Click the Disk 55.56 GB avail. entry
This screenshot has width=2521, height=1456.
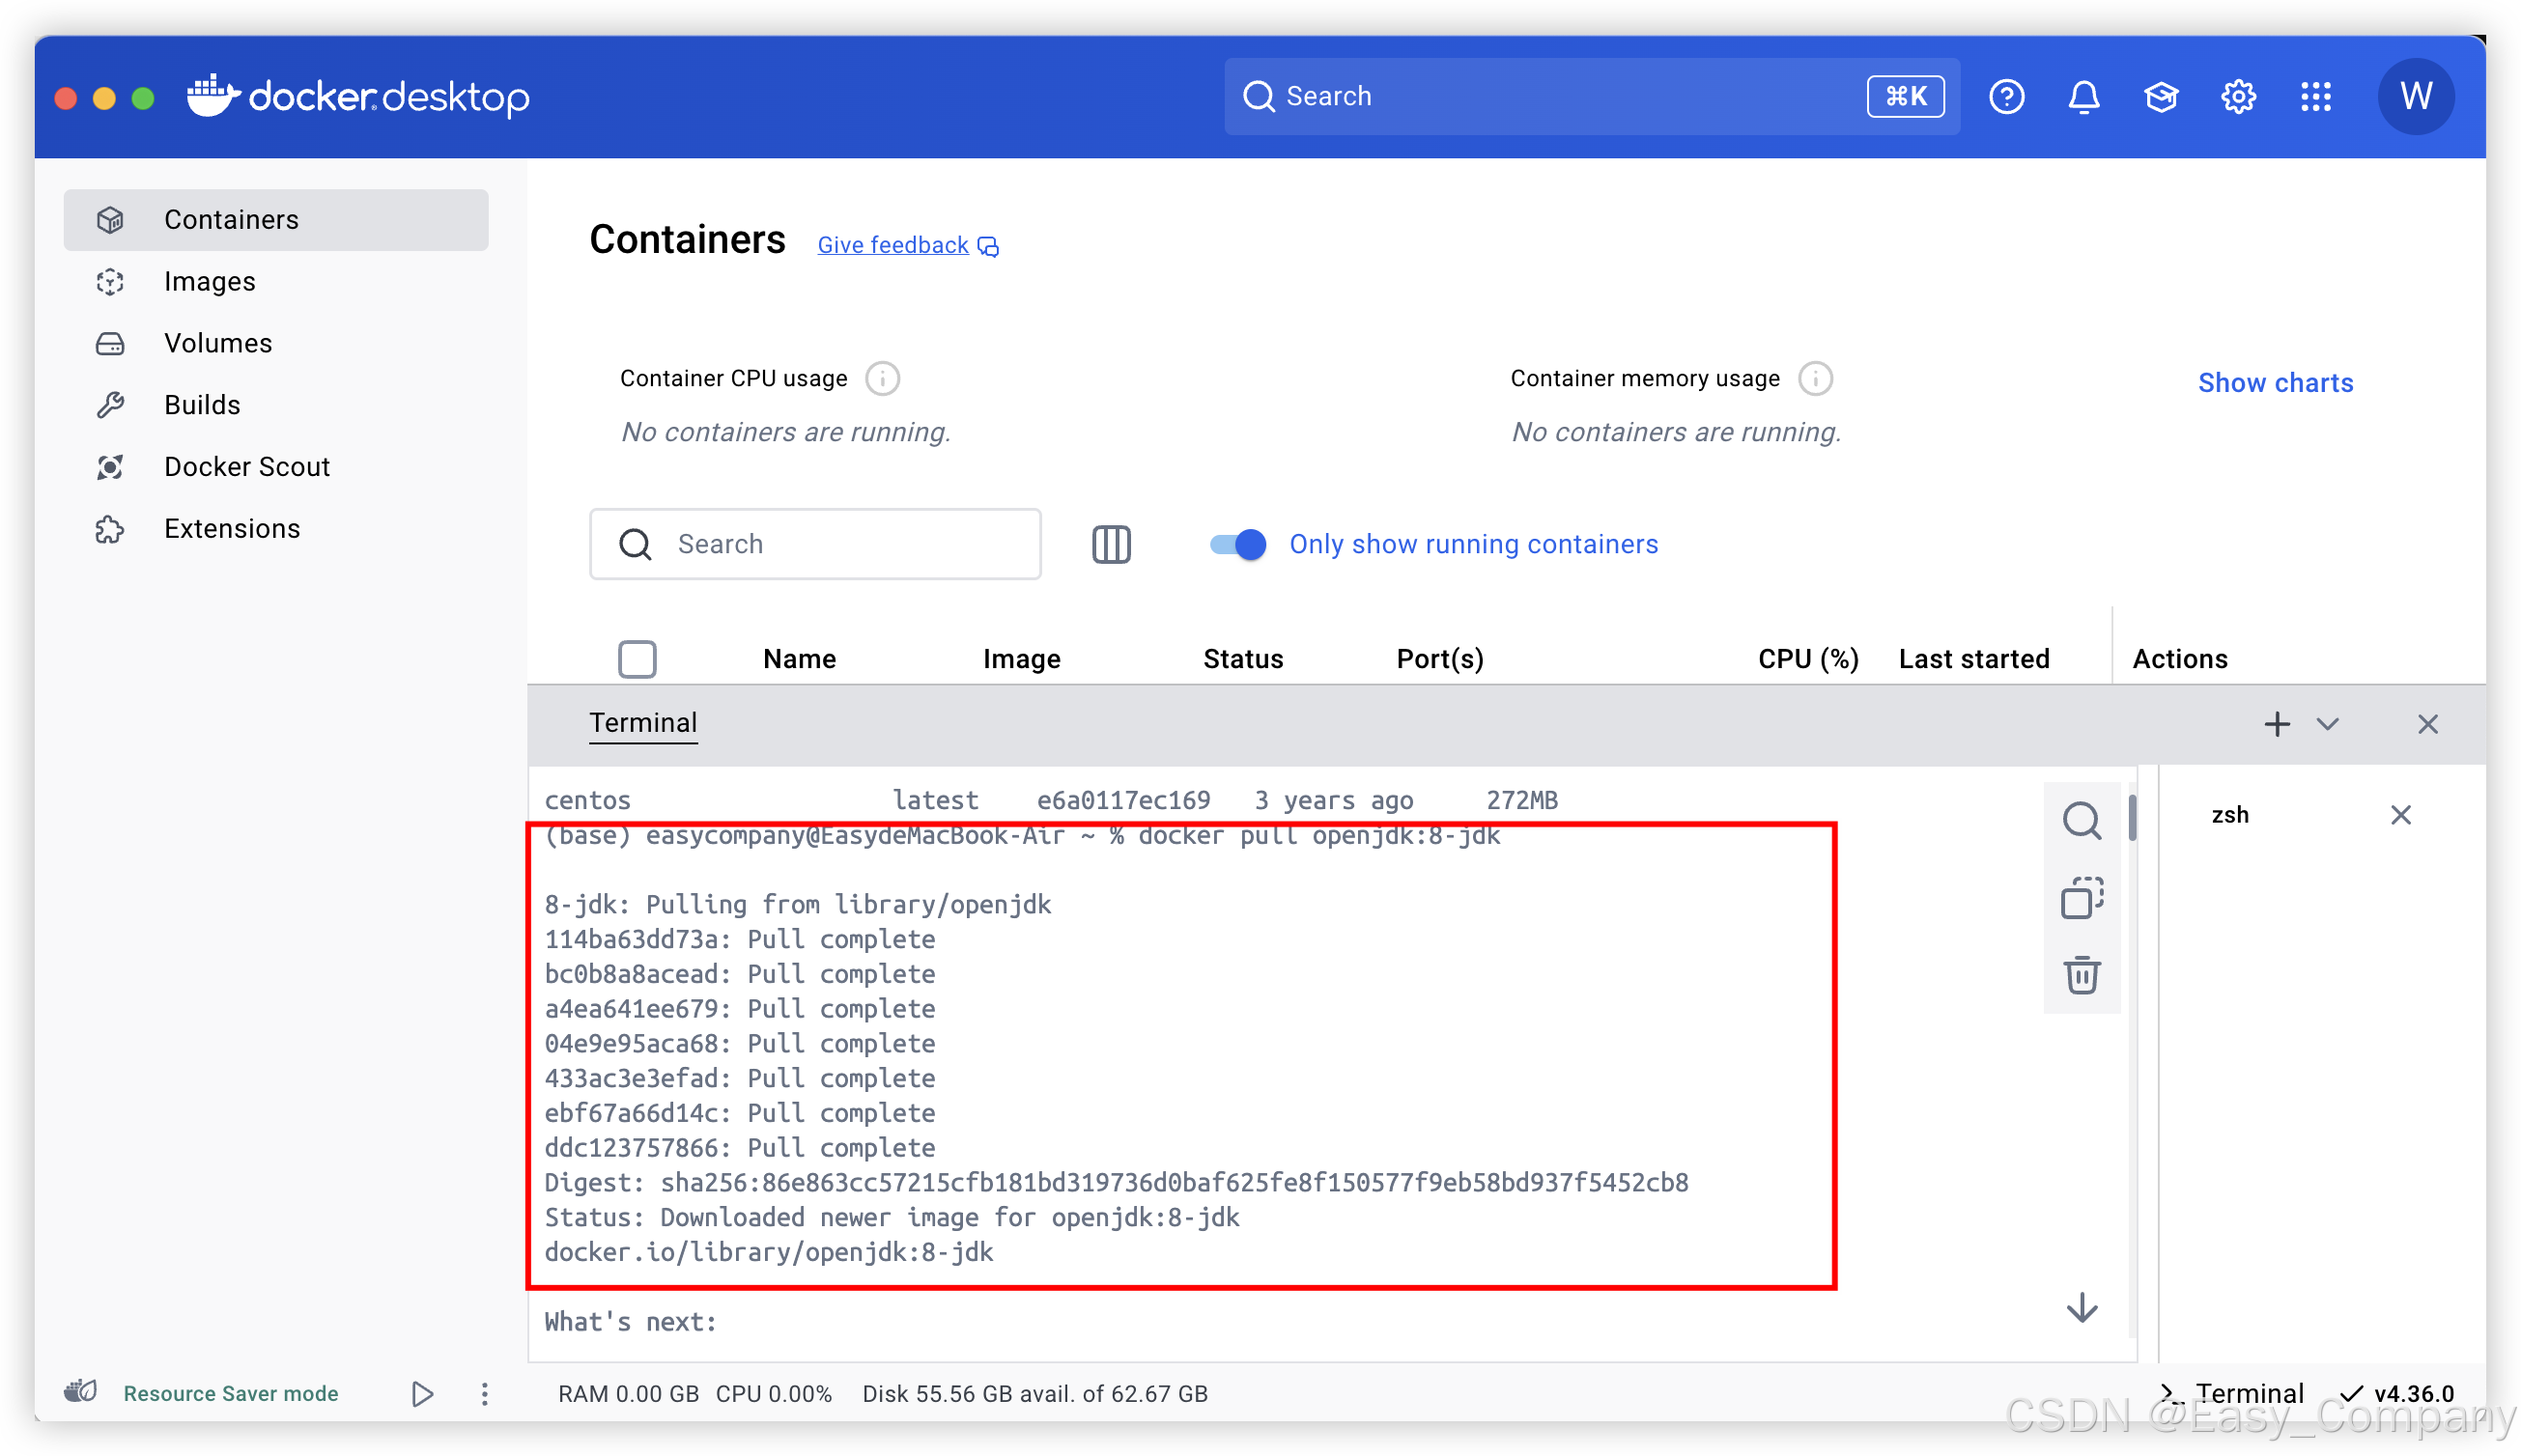[1034, 1393]
